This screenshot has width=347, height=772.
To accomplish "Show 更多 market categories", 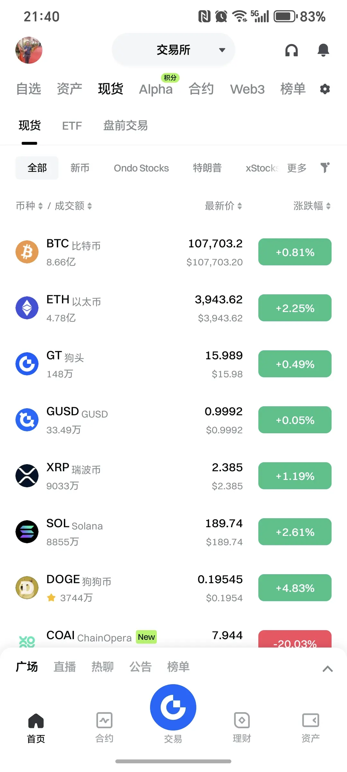I will tap(297, 168).
